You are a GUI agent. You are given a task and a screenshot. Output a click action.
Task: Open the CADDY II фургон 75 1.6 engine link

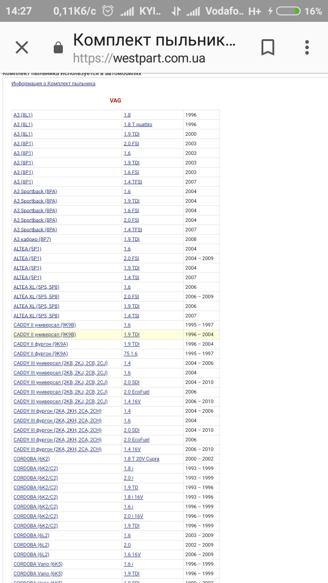130,353
